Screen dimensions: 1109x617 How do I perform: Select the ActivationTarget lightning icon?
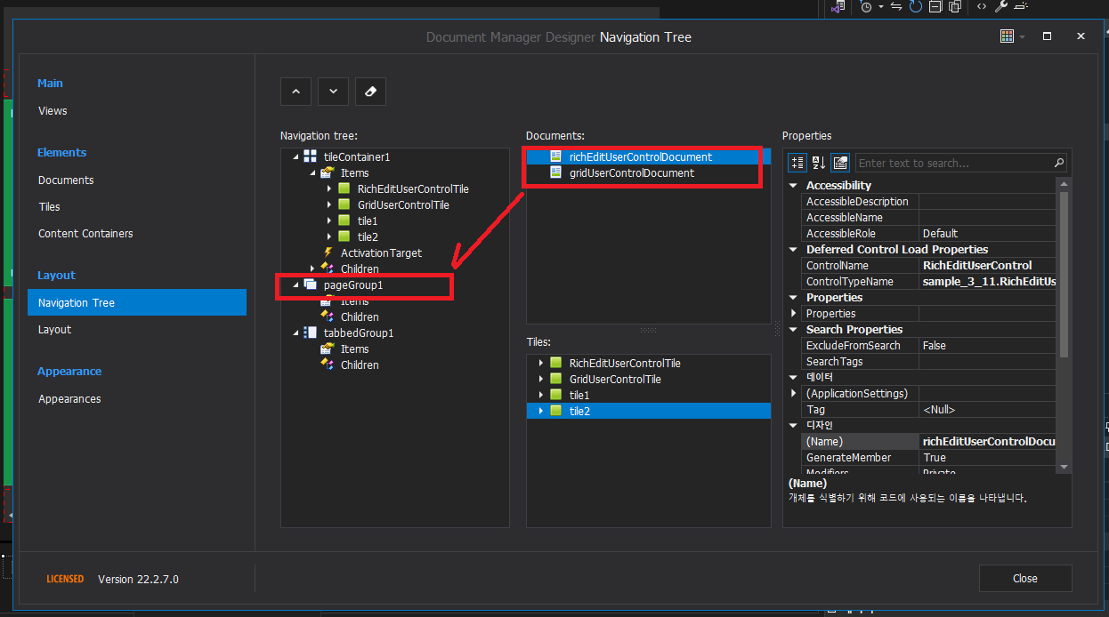click(327, 252)
